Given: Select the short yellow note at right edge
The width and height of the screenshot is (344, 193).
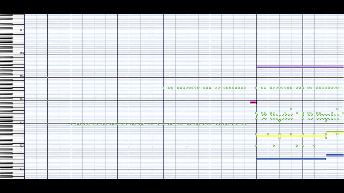Looking at the screenshot, I should 335,132.
